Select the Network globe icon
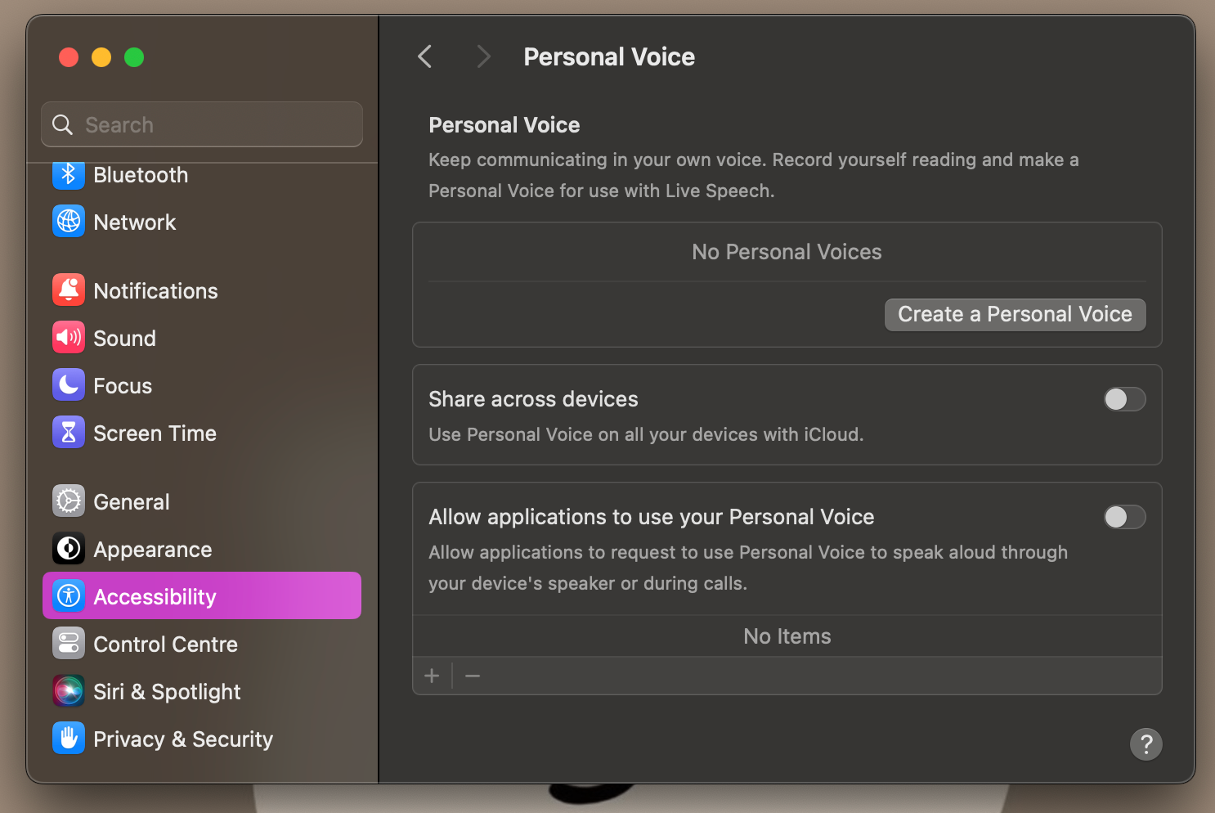This screenshot has width=1215, height=813. coord(69,221)
